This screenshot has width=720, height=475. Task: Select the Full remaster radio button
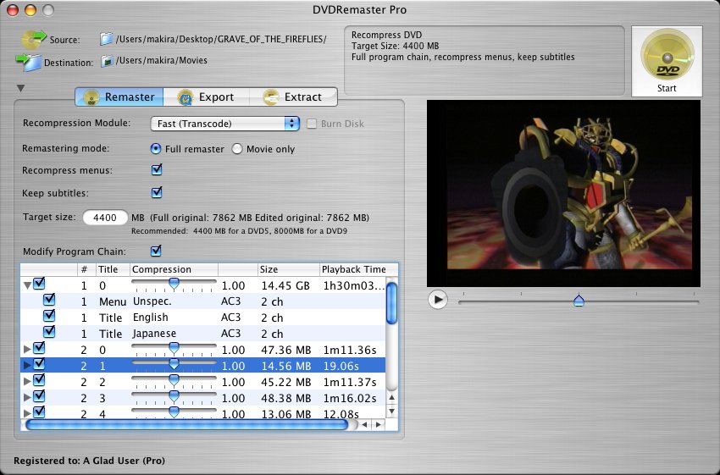click(156, 149)
